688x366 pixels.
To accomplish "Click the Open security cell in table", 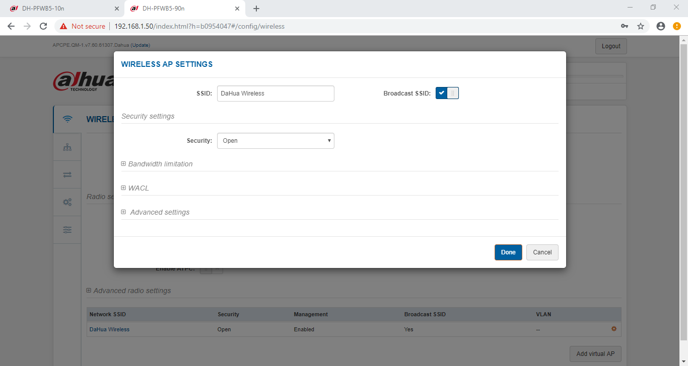I will coord(224,330).
